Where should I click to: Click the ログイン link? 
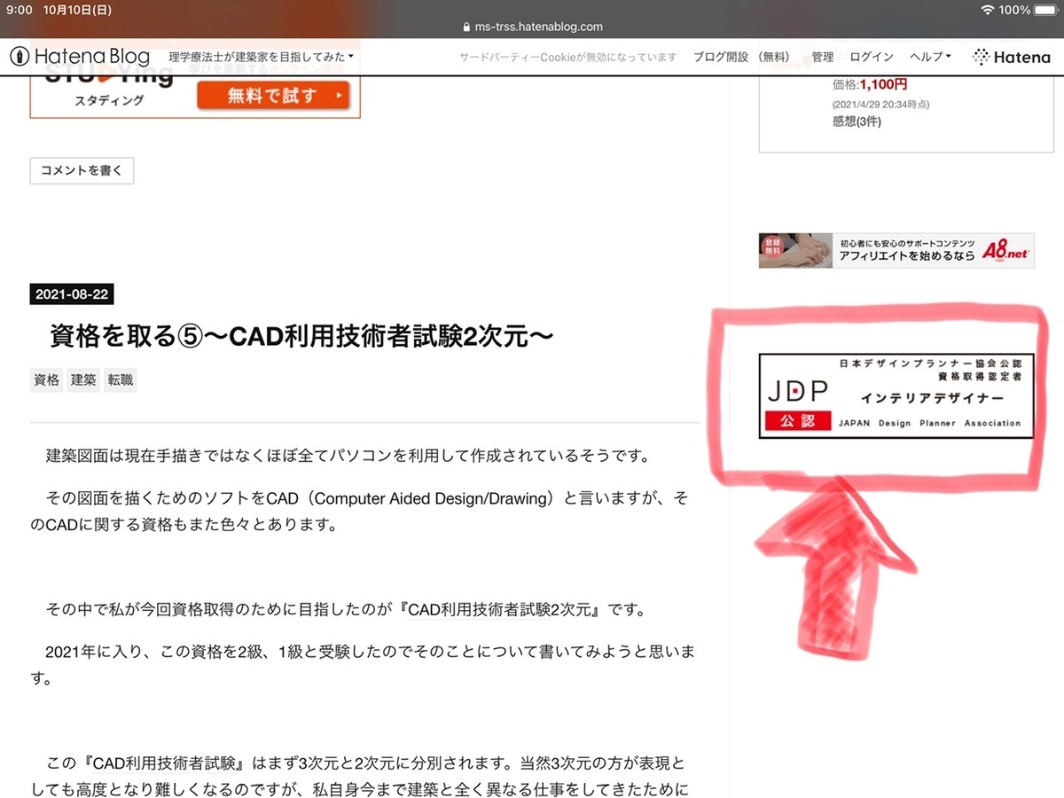(x=872, y=57)
